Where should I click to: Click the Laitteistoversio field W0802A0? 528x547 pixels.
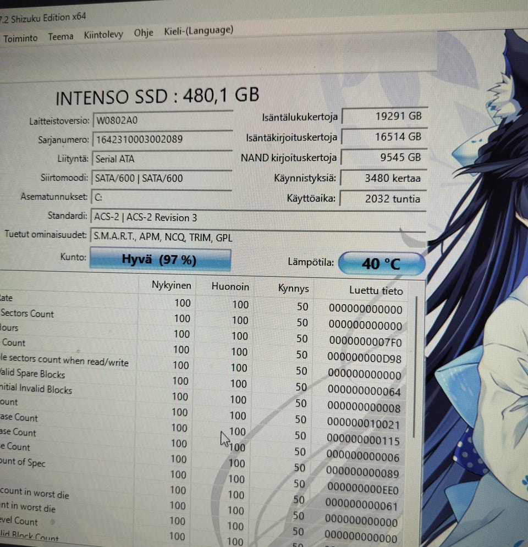tap(163, 121)
